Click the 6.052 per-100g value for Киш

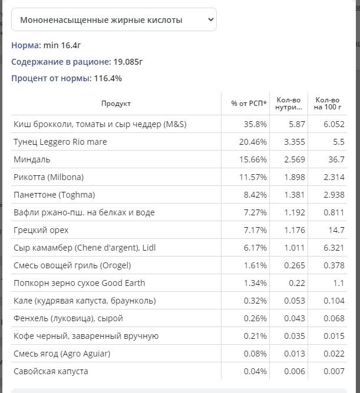tap(334, 124)
